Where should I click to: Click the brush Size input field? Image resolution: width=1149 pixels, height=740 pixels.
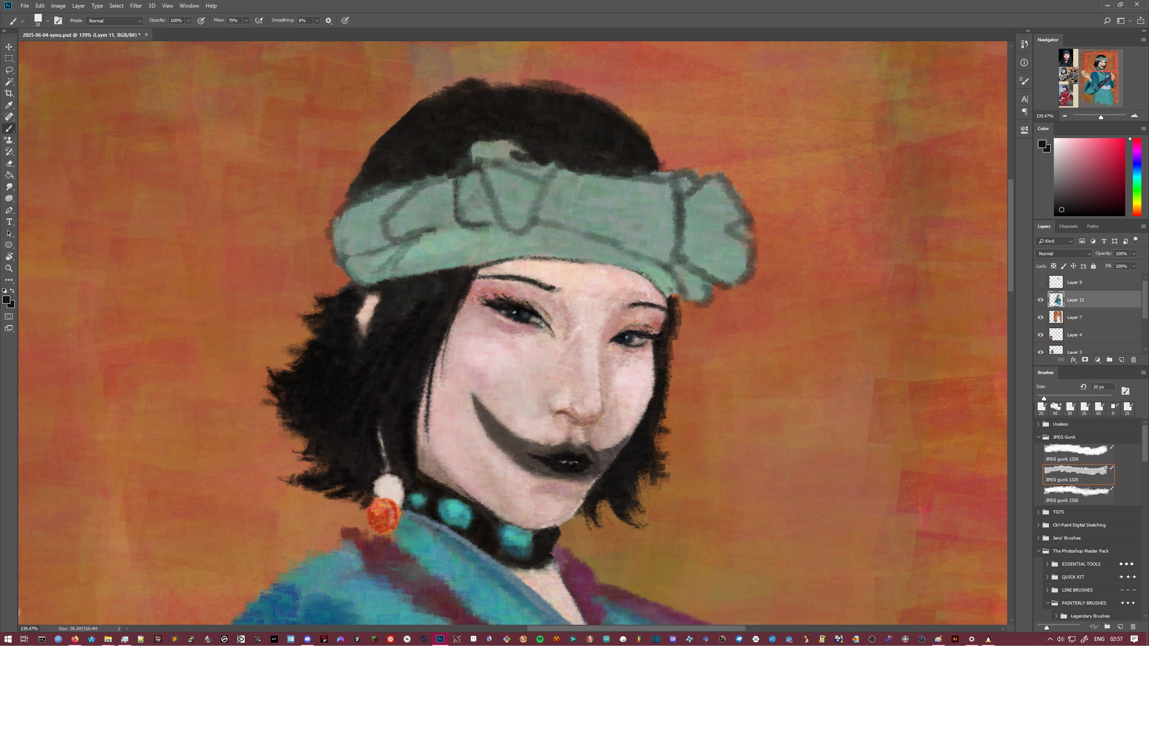[1102, 387]
